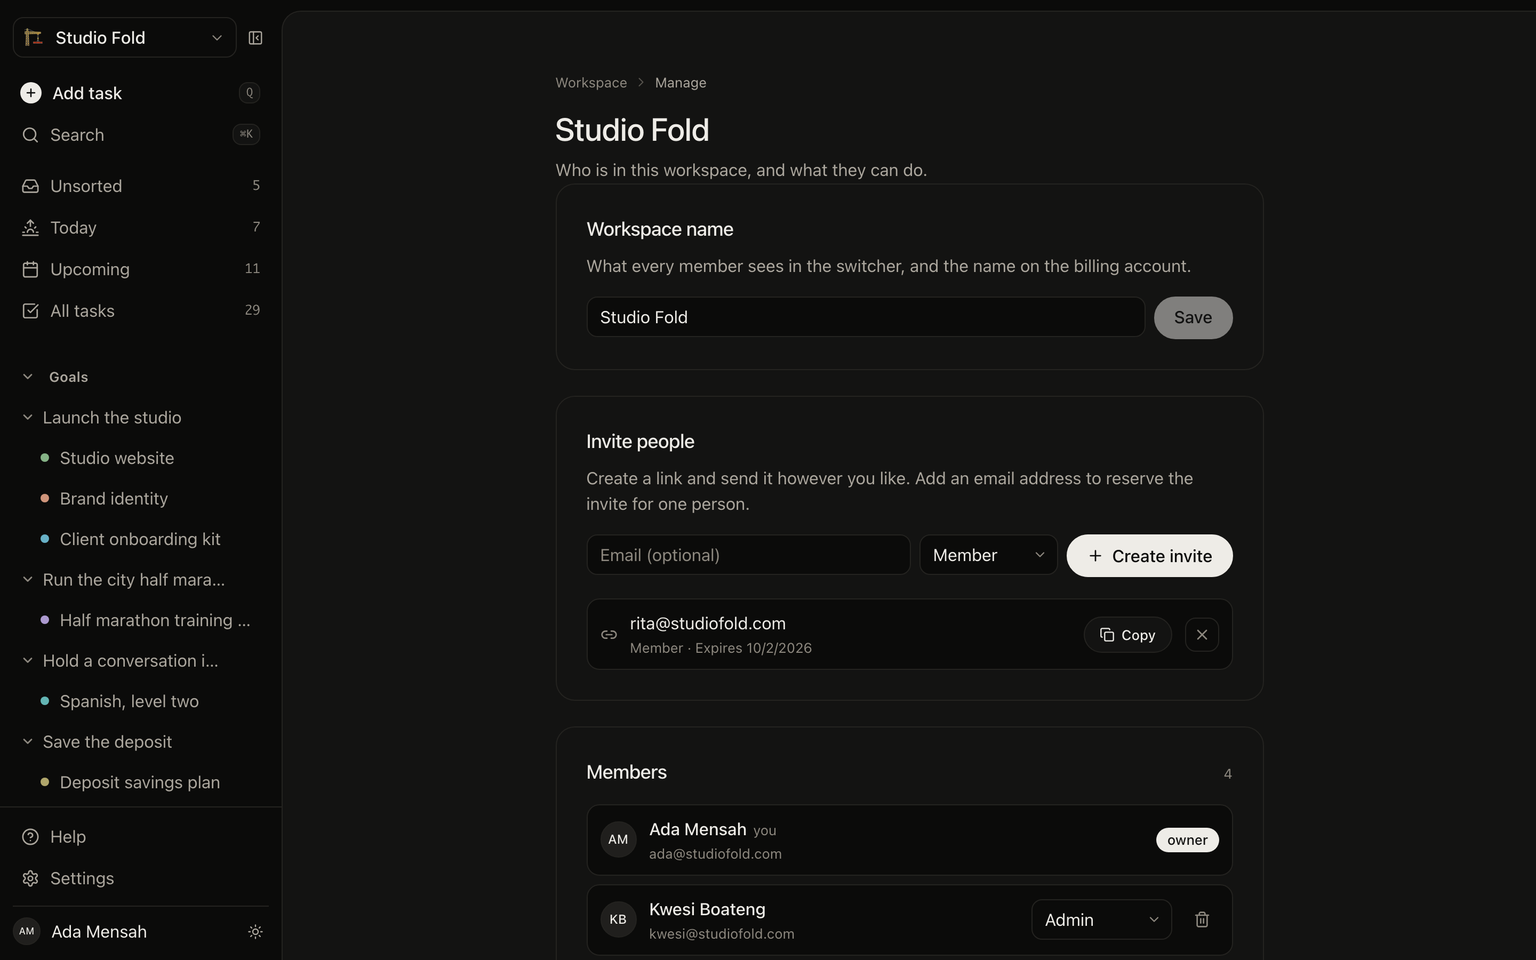Click the Workspace breadcrumb link

(x=591, y=83)
